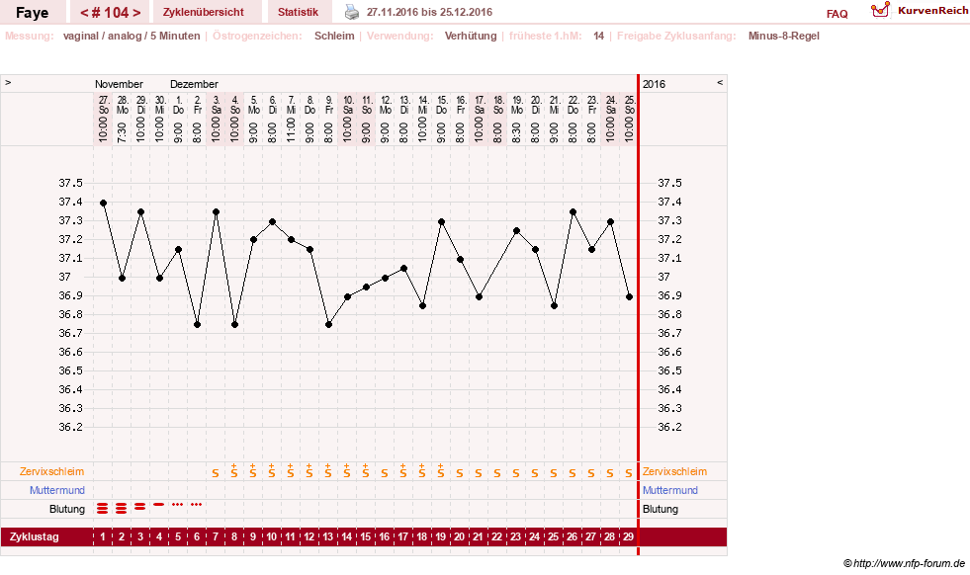This screenshot has height=575, width=970.
Task: Click cervical mucus S symbol on day 29
Action: (628, 473)
